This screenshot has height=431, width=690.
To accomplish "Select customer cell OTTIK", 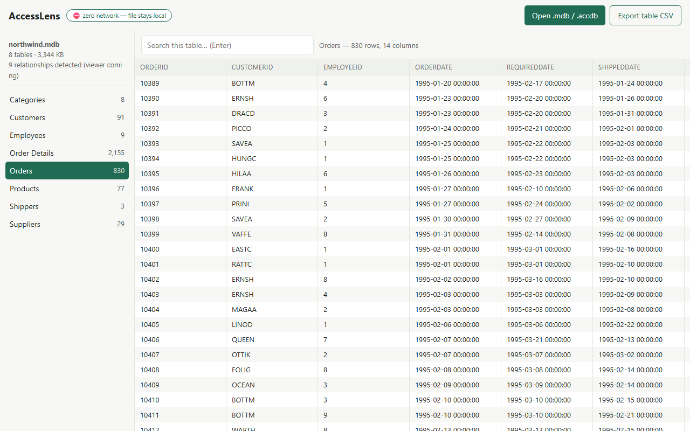I will click(272, 354).
